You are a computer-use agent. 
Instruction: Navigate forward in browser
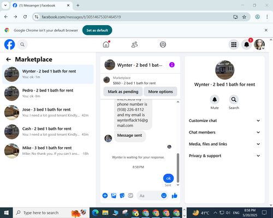[15, 17]
